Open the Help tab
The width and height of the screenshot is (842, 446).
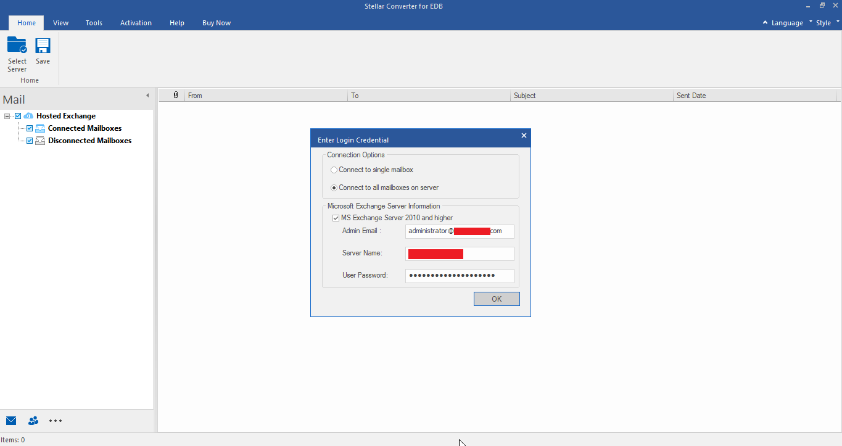pyautogui.click(x=177, y=23)
